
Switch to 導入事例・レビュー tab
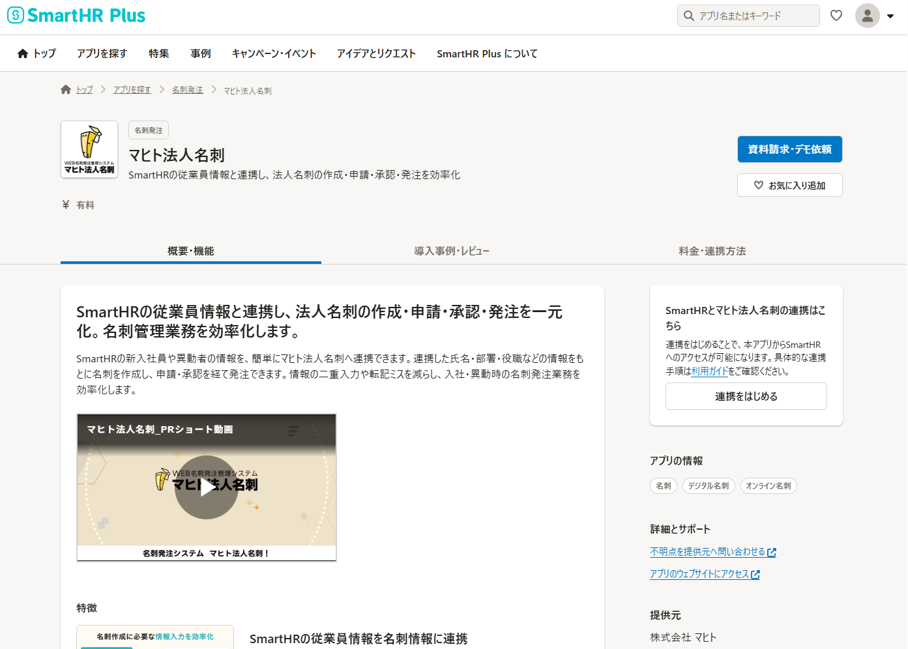452,251
